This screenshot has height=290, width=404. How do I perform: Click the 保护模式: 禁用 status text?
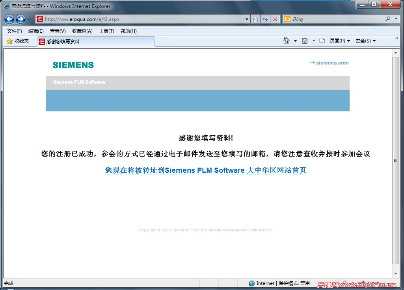294,283
